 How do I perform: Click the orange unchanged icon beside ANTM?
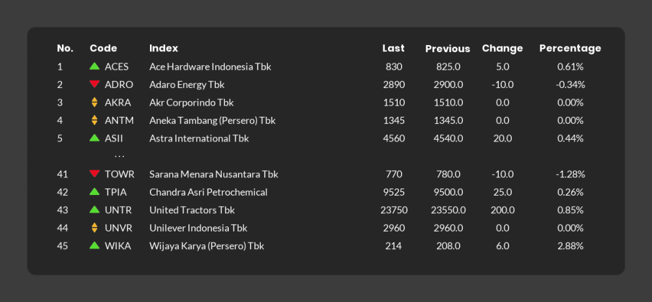(95, 120)
